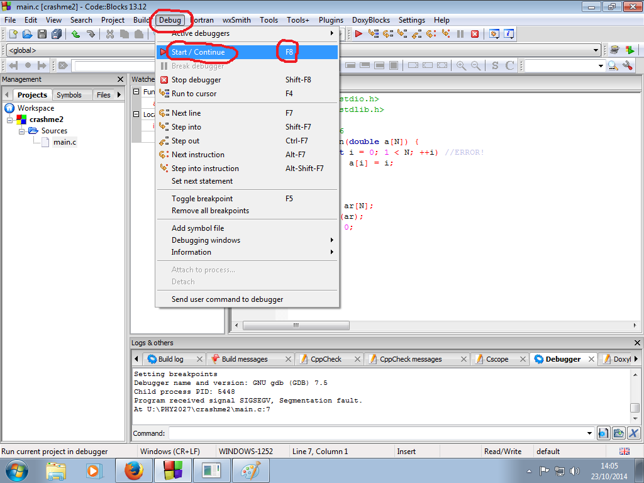Click the Zoom in magnifier icon

coord(461,65)
